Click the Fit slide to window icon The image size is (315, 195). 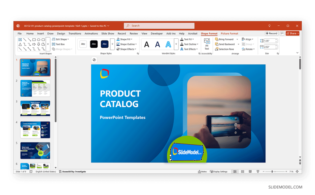click(297, 171)
